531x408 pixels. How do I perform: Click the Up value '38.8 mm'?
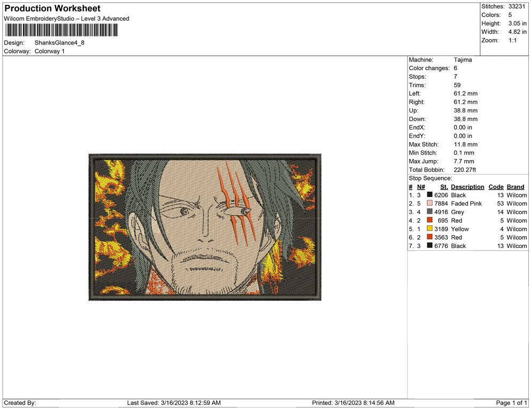click(466, 110)
